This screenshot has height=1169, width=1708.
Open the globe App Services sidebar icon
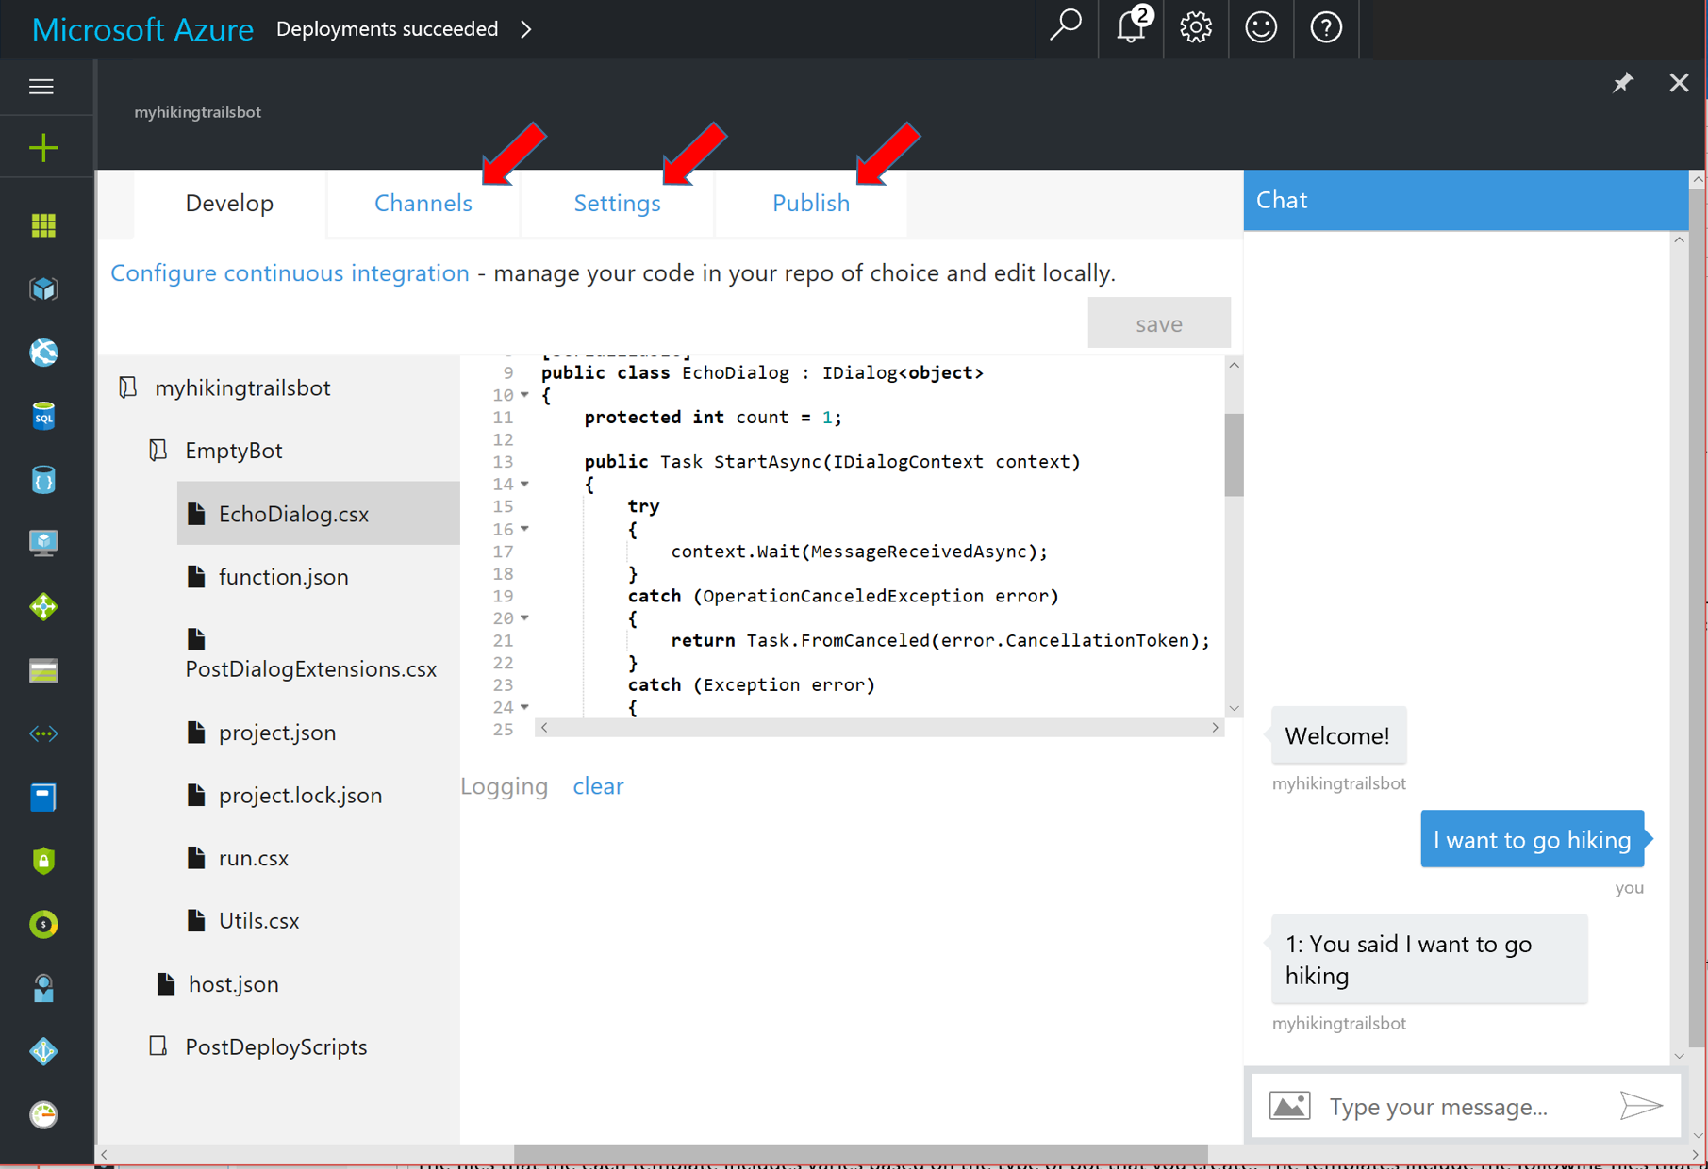pos(43,353)
